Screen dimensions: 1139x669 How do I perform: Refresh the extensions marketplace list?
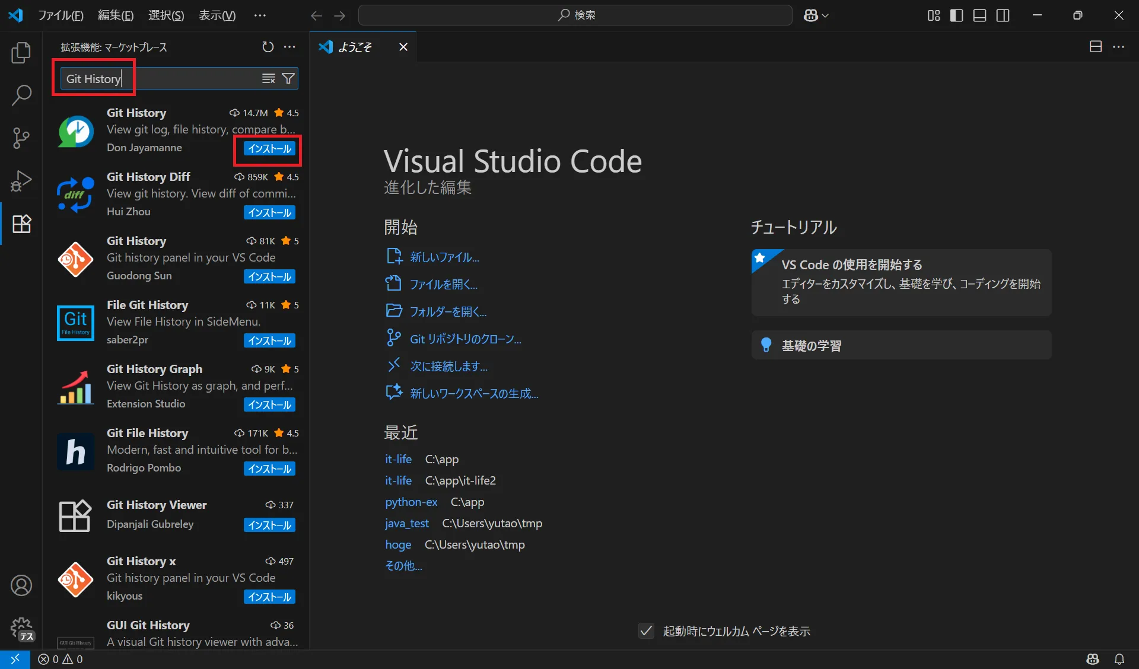pyautogui.click(x=268, y=47)
